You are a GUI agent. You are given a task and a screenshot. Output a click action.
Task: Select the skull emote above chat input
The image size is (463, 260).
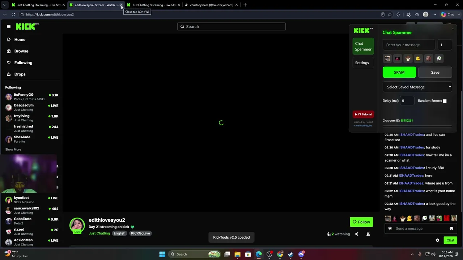point(424,218)
